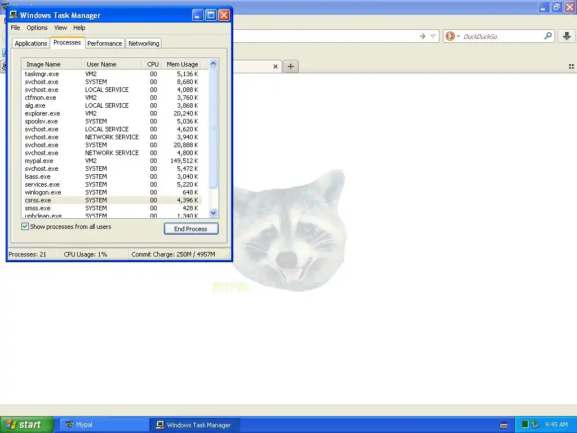Open the File menu
Image resolution: width=577 pixels, height=433 pixels.
point(15,28)
